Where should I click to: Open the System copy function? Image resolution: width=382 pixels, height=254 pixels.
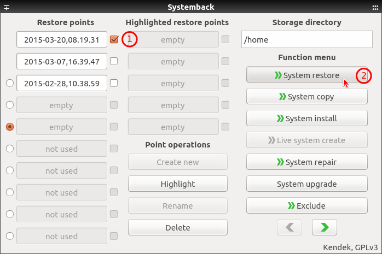tap(306, 96)
